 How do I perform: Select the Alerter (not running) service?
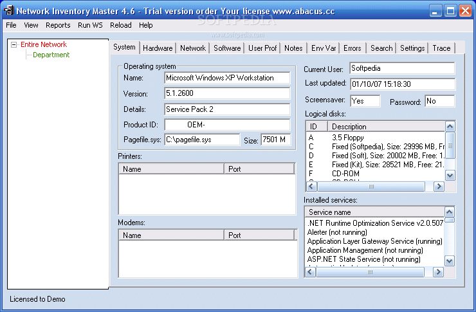pyautogui.click(x=375, y=232)
